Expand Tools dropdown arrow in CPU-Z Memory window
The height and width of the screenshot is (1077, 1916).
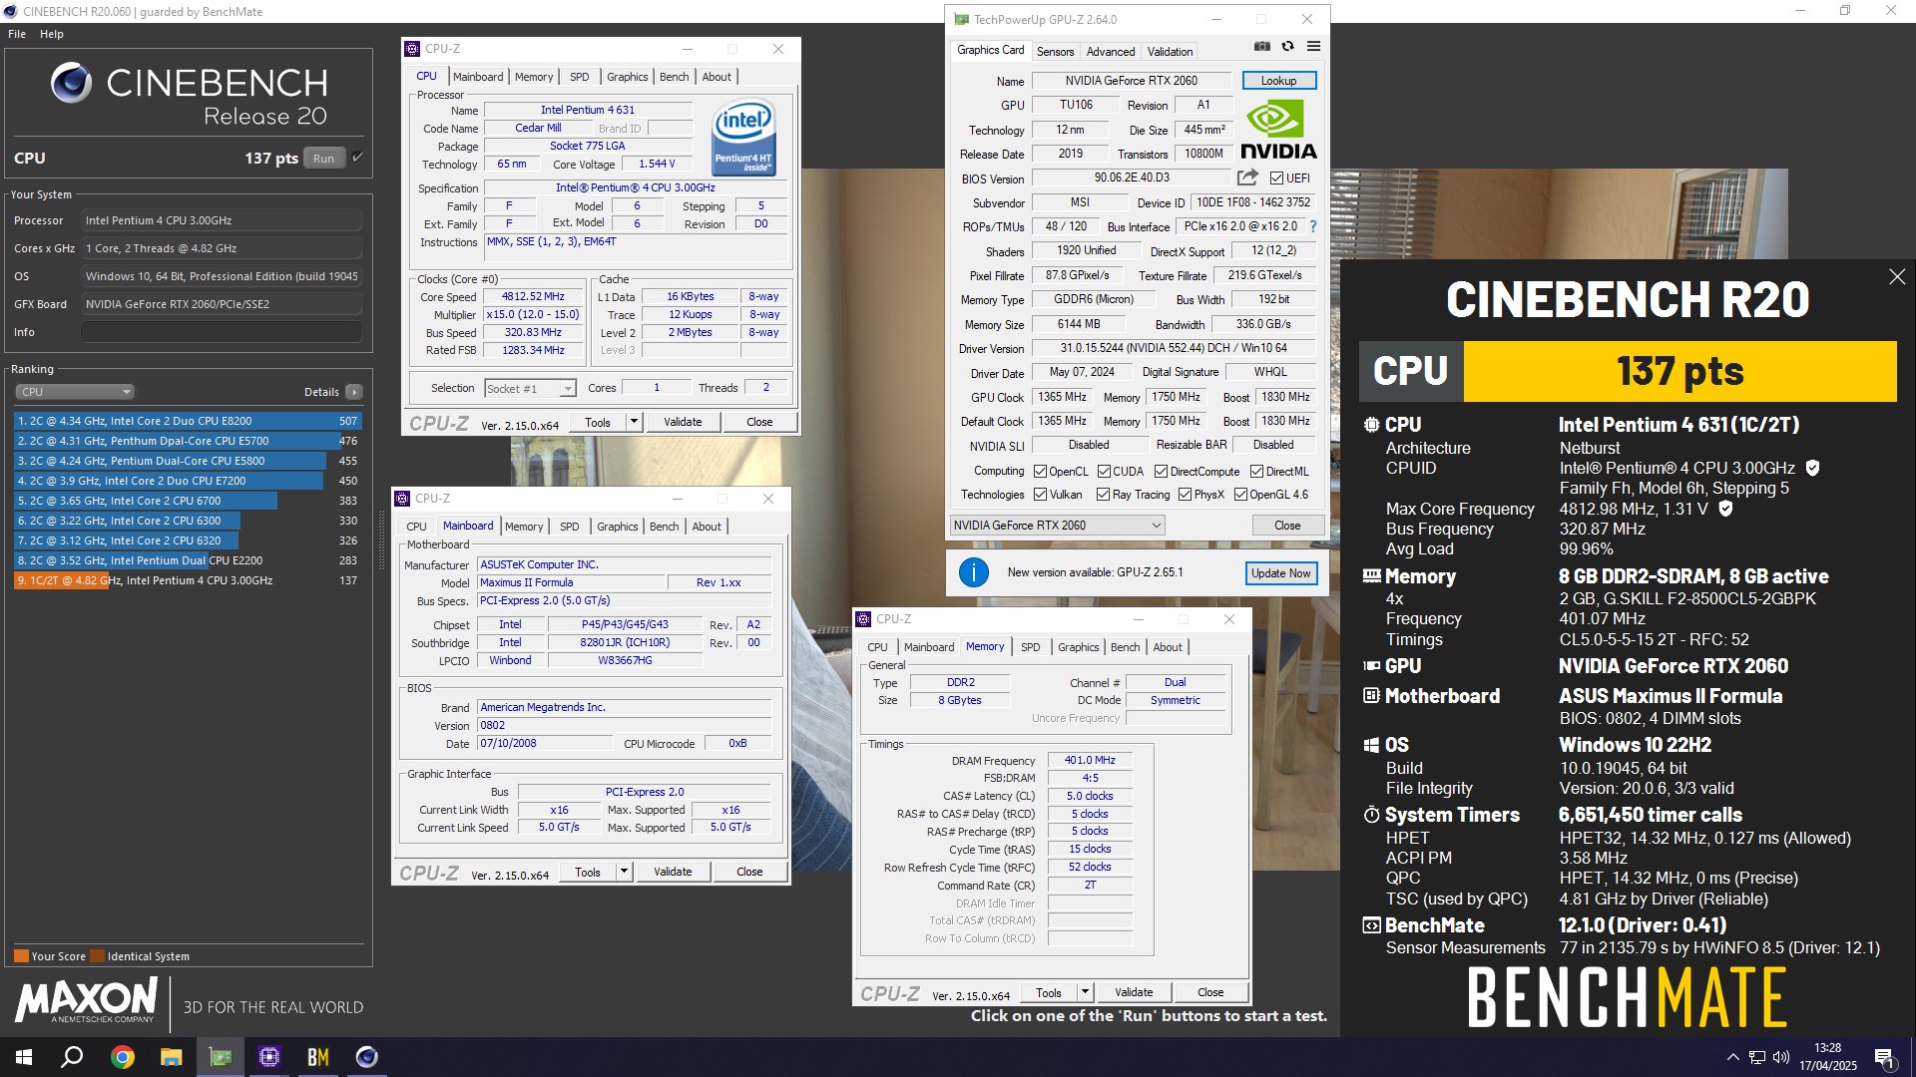point(1085,992)
